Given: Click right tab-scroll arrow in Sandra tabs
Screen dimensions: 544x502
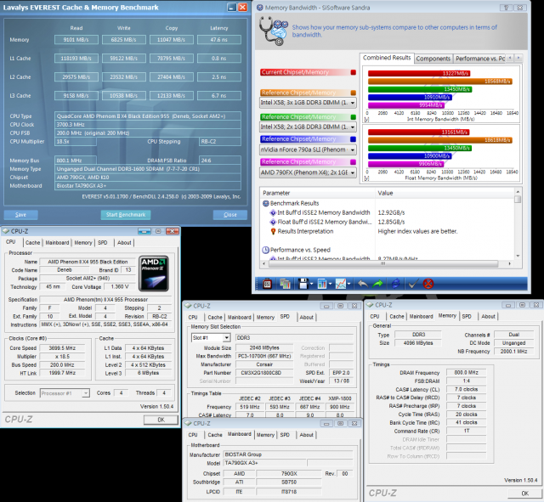Looking at the screenshot, I should [x=518, y=58].
